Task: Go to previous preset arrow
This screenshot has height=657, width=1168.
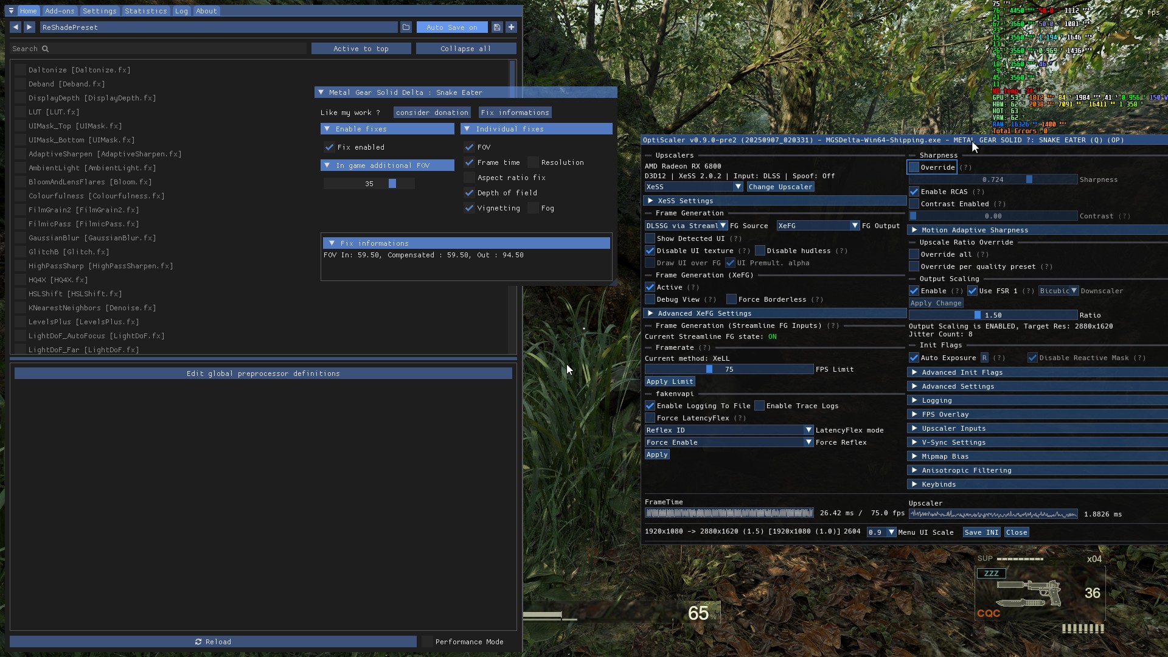Action: click(x=15, y=27)
